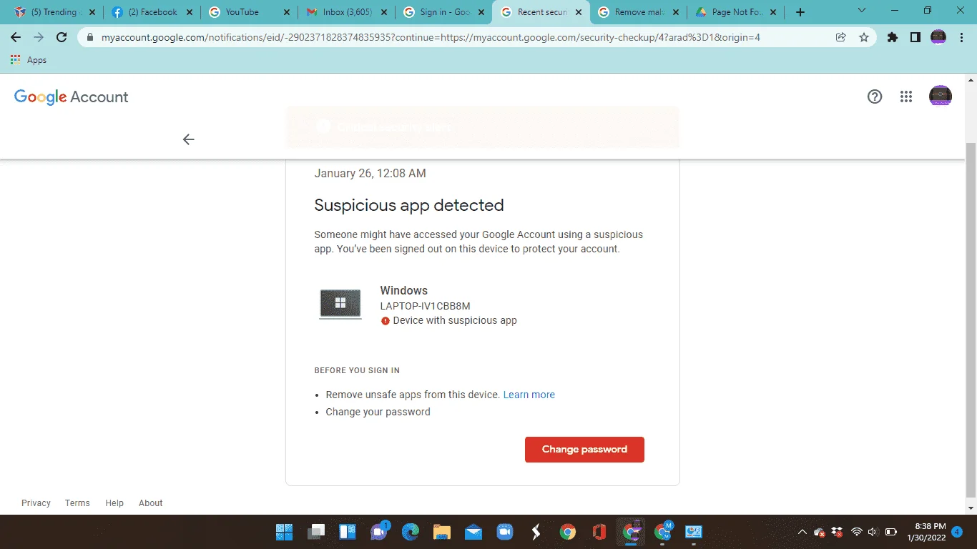
Task: Switch to the Facebook tab
Action: point(152,12)
